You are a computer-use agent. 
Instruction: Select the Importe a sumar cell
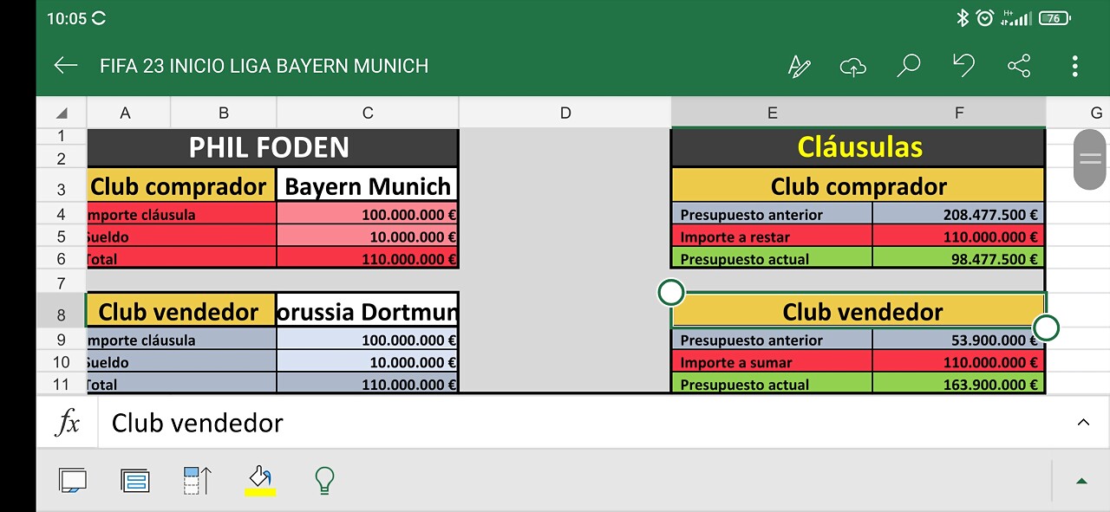[x=772, y=362]
